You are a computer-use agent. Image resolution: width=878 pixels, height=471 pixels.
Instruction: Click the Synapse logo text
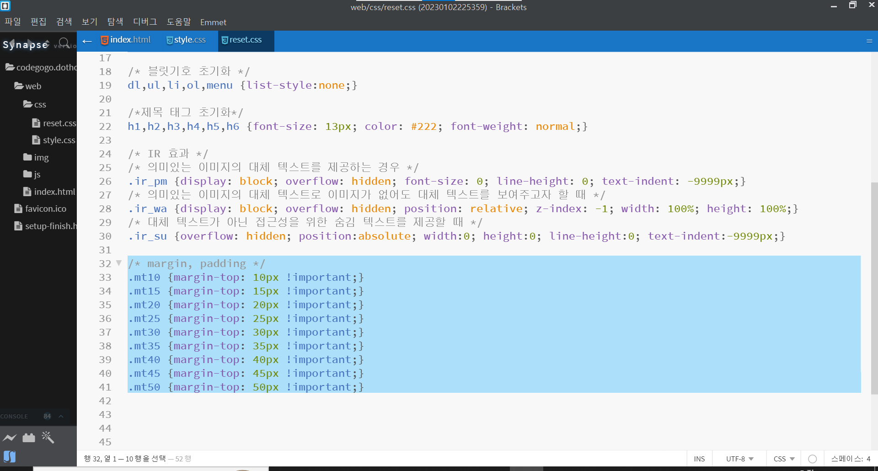[x=26, y=44]
